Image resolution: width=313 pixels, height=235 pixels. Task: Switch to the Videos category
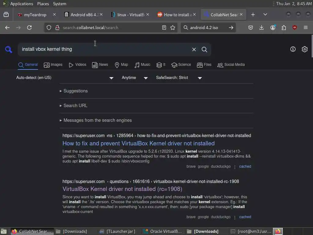pyautogui.click(x=77, y=65)
